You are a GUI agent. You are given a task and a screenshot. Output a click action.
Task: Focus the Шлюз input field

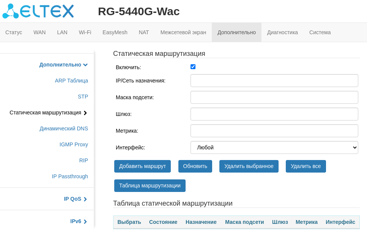point(274,114)
